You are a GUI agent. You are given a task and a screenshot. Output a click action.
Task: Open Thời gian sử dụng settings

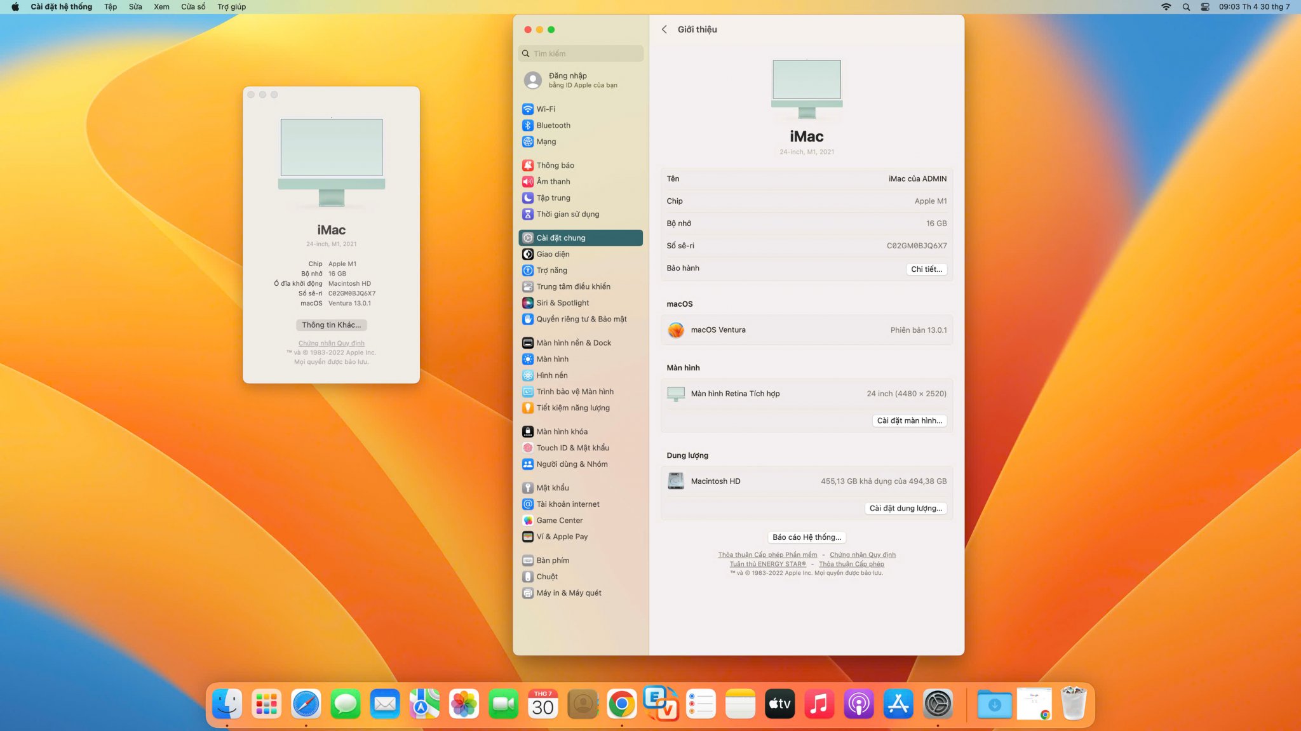[x=581, y=214]
